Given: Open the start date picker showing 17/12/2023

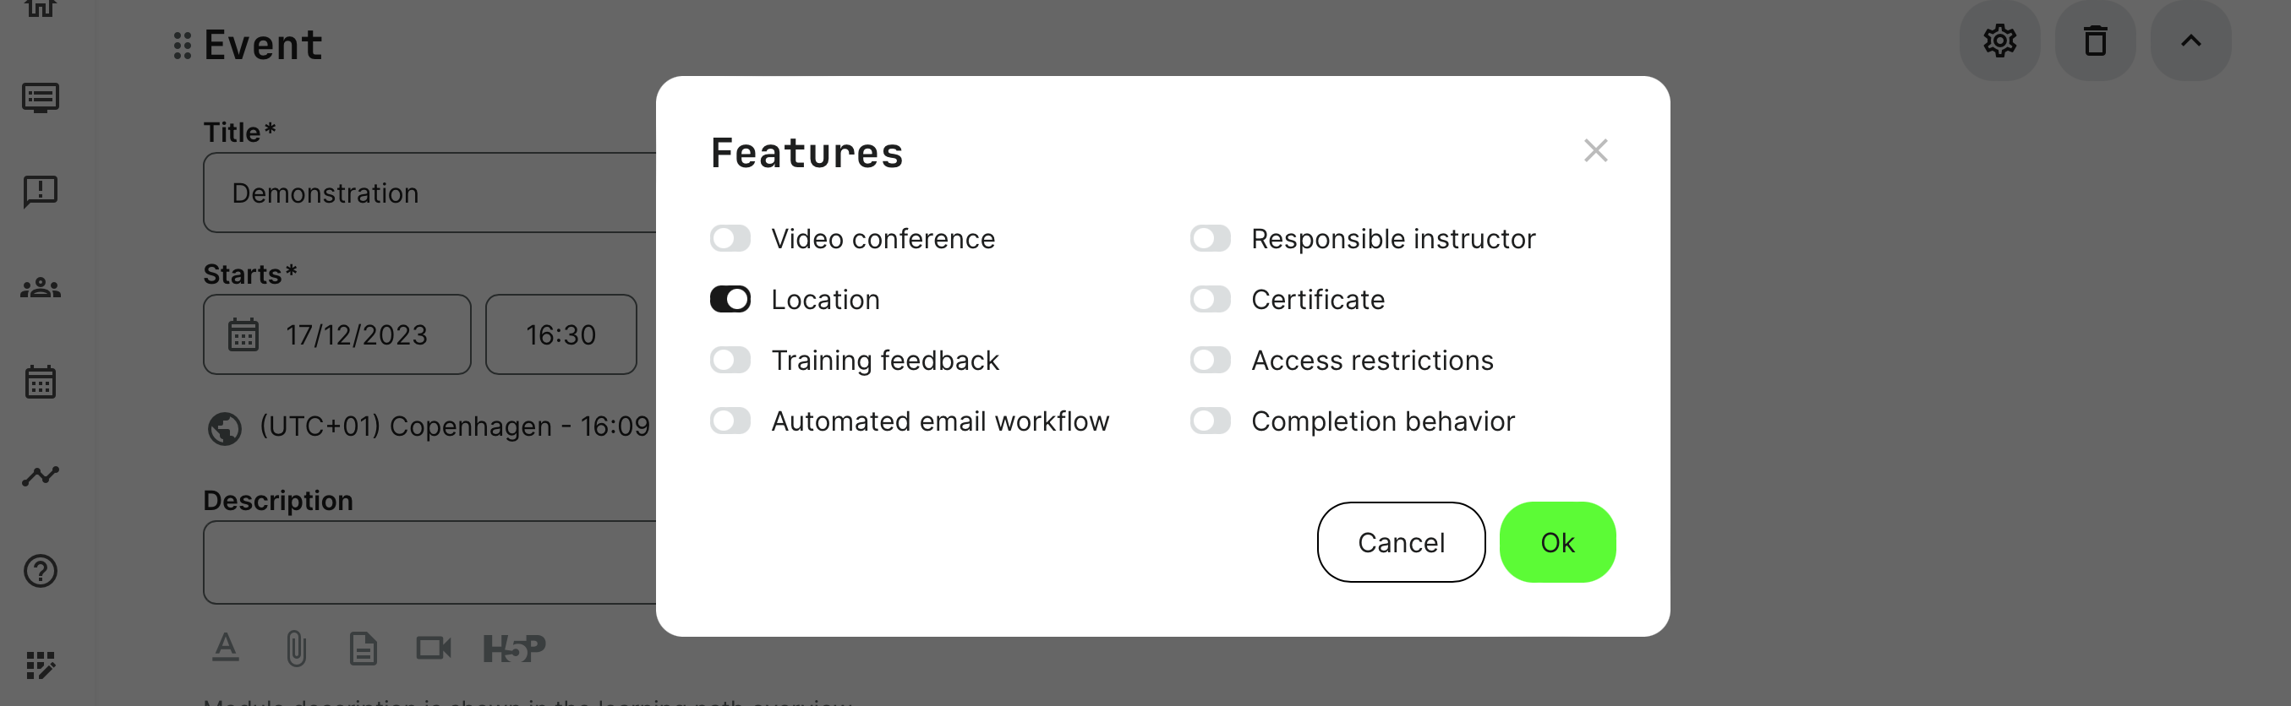Looking at the screenshot, I should (x=337, y=334).
